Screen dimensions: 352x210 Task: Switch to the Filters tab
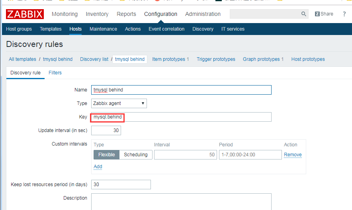tap(55, 73)
